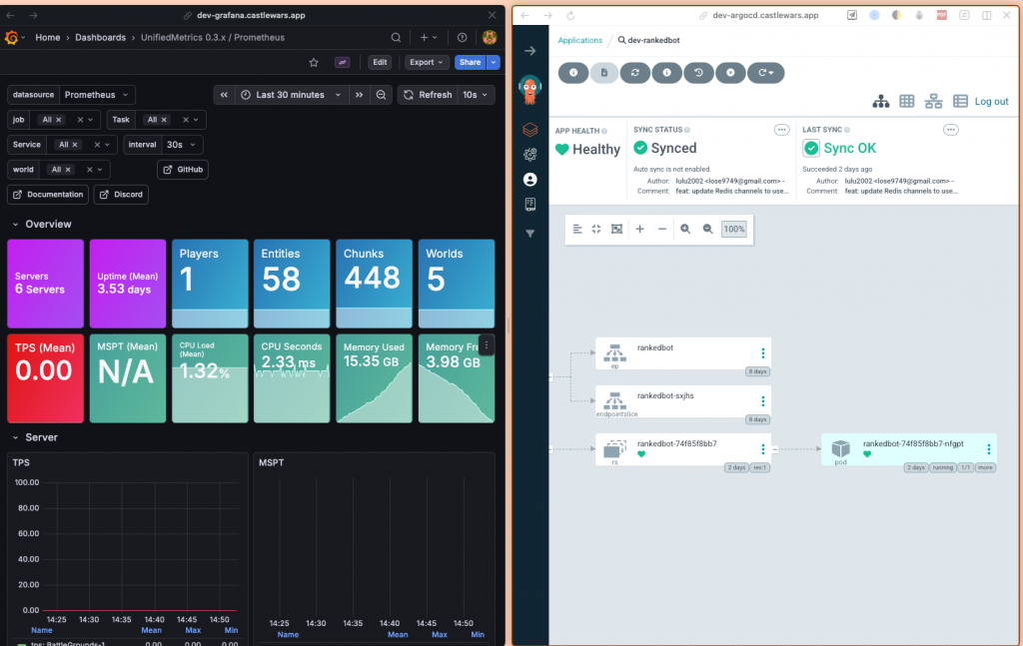1023x646 pixels.
Task: Click the blue Share button
Action: 471,63
